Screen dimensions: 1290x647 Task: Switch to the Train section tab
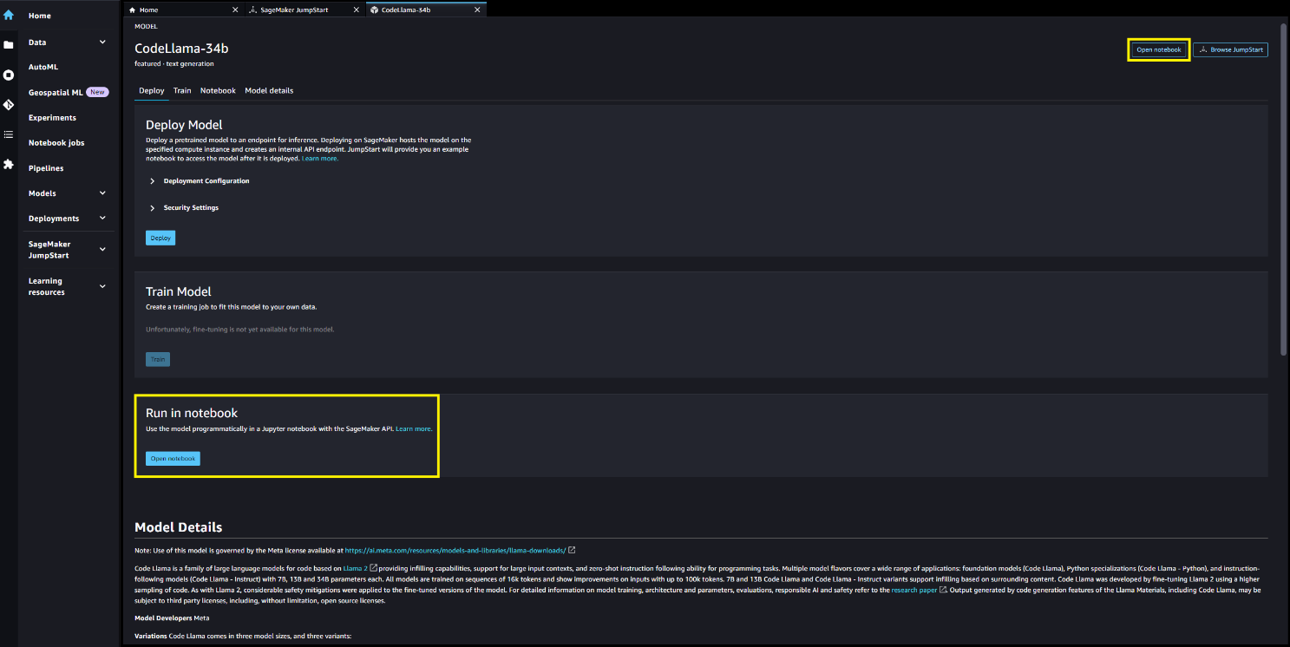tap(182, 91)
